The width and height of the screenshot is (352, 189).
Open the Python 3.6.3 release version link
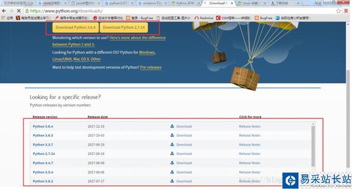click(x=43, y=136)
